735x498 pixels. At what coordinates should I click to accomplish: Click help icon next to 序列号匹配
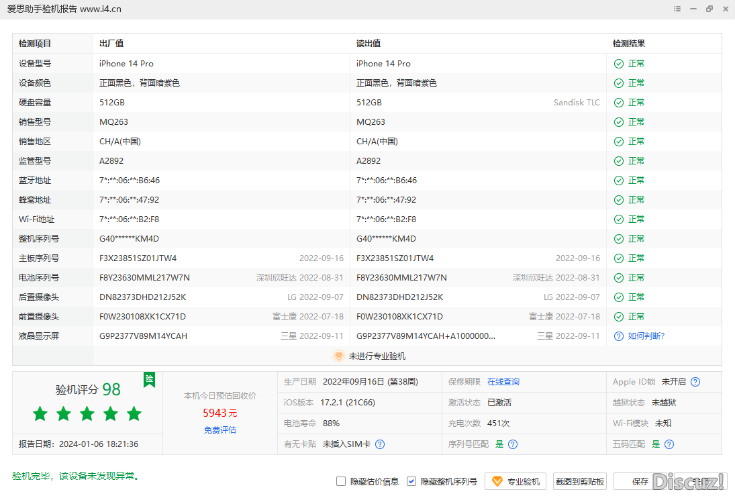pyautogui.click(x=513, y=444)
